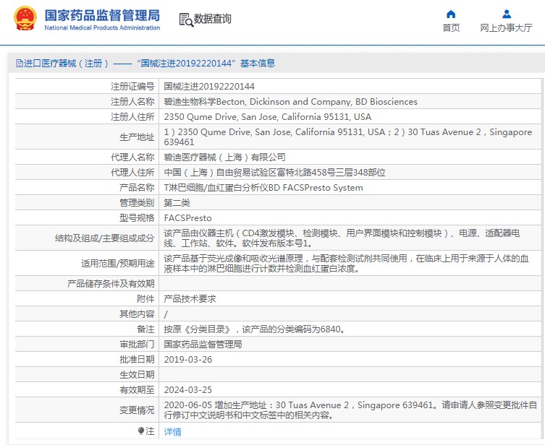The width and height of the screenshot is (545, 445).
Task: Click the 变更情况 label
Action: click(x=137, y=410)
